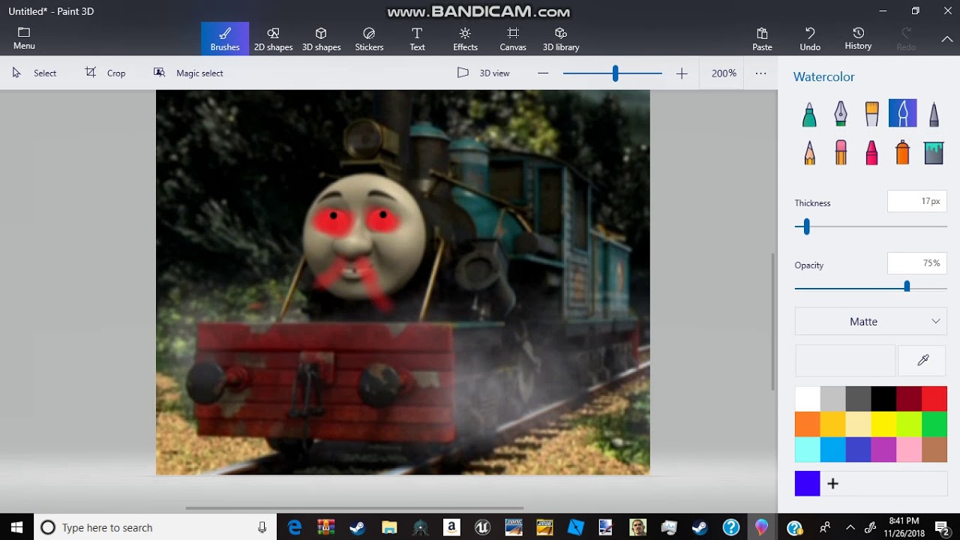Select the Marker brush
This screenshot has height=540, width=960.
point(809,114)
